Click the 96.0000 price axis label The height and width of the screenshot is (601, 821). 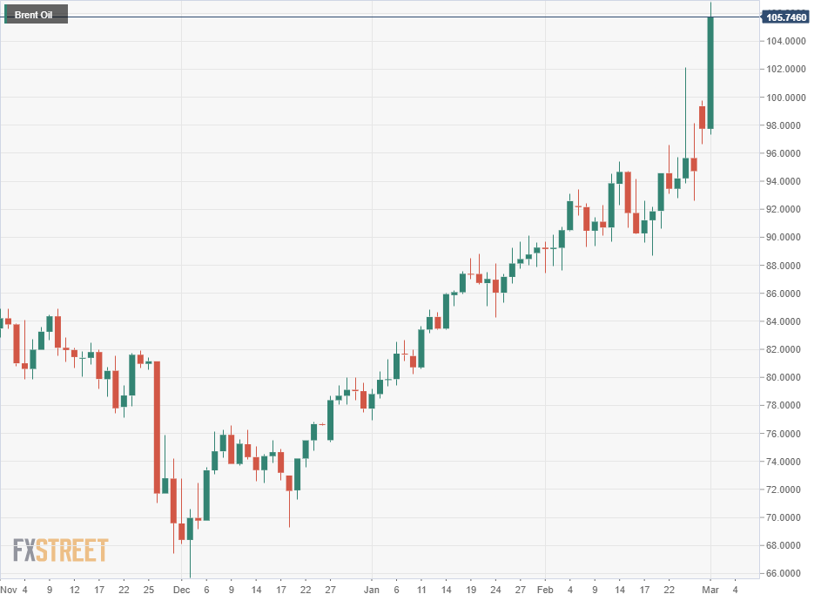pyautogui.click(x=784, y=153)
